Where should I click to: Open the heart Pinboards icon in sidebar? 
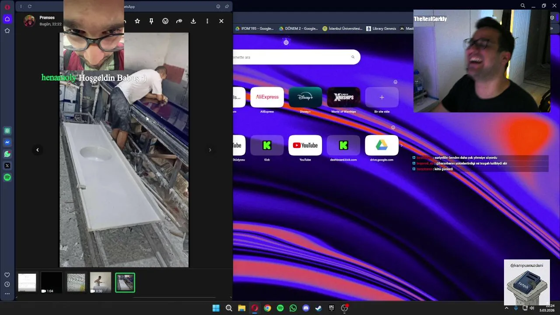7,275
